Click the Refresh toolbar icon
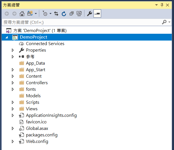 [x=64, y=14]
